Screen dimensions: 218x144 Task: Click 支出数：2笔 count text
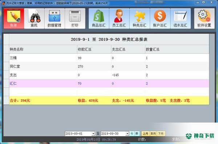(x=180, y=100)
